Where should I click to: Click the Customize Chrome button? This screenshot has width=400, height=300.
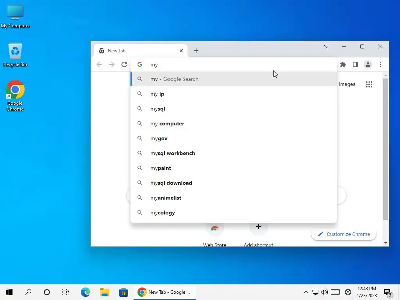coord(344,234)
